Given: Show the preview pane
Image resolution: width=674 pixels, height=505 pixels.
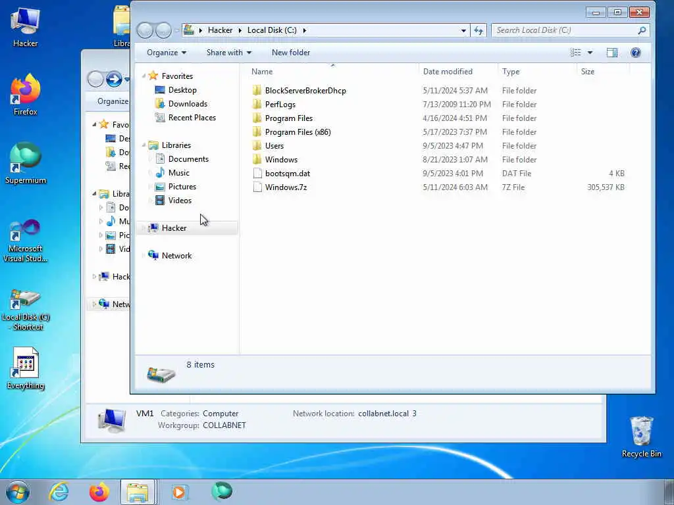Looking at the screenshot, I should [611, 53].
